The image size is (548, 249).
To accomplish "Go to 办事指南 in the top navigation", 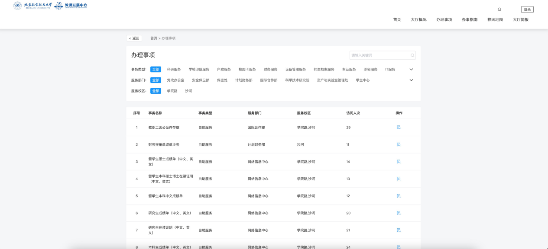I will tap(470, 19).
